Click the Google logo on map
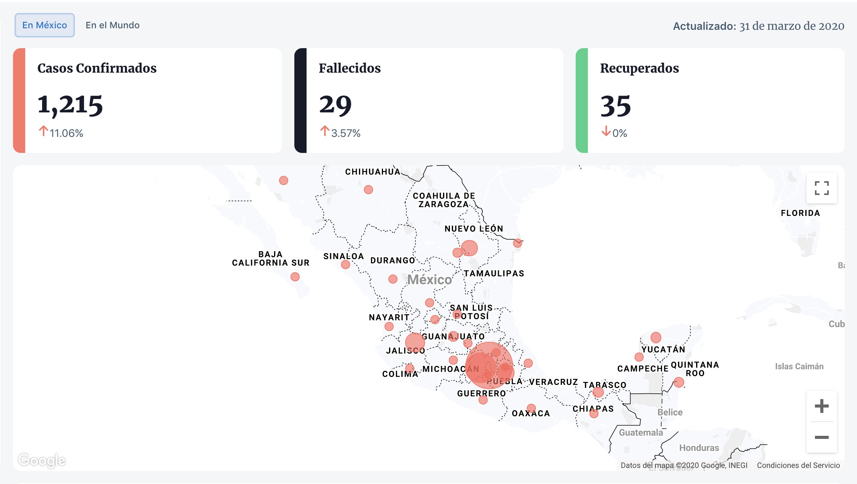 (42, 460)
